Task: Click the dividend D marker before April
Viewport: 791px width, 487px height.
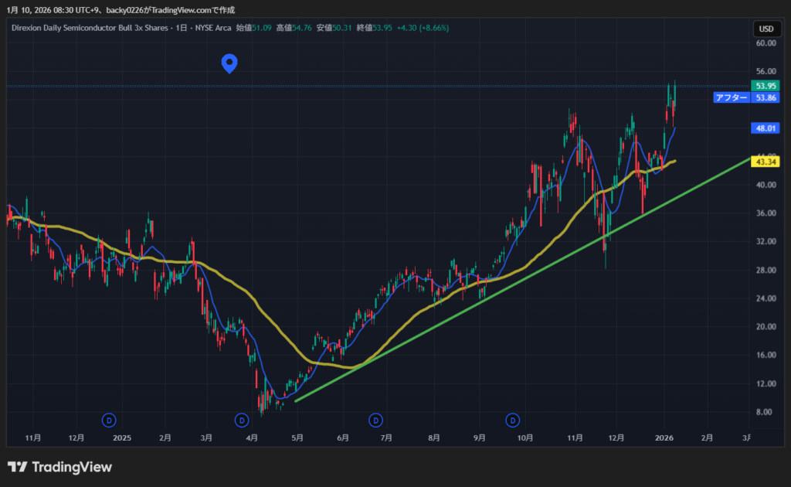Action: point(242,420)
